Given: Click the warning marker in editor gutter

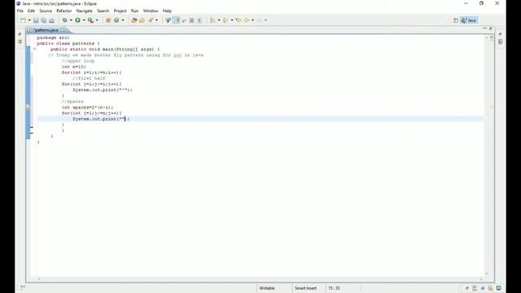Looking at the screenshot, I should tap(28, 107).
